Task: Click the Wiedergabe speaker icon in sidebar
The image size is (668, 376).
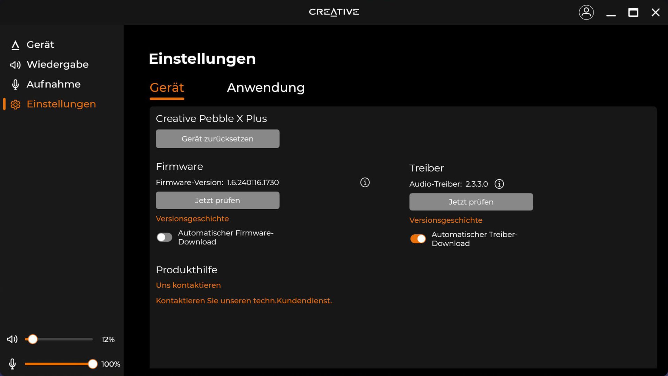Action: pos(15,65)
